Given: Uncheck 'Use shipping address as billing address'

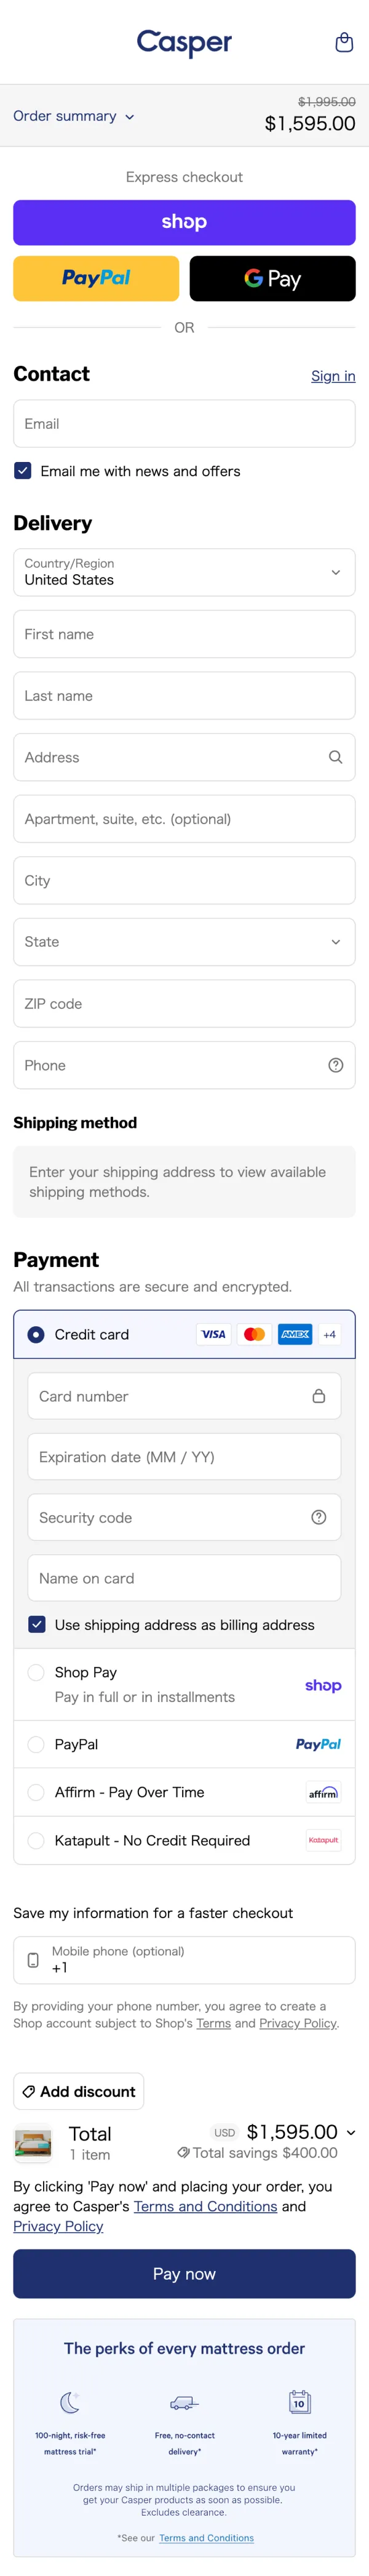Looking at the screenshot, I should 37,1624.
